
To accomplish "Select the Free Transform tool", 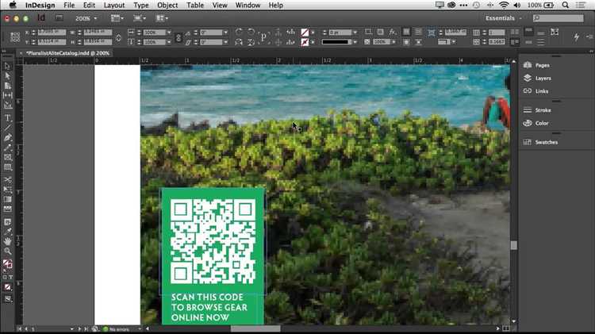I will pos(7,190).
